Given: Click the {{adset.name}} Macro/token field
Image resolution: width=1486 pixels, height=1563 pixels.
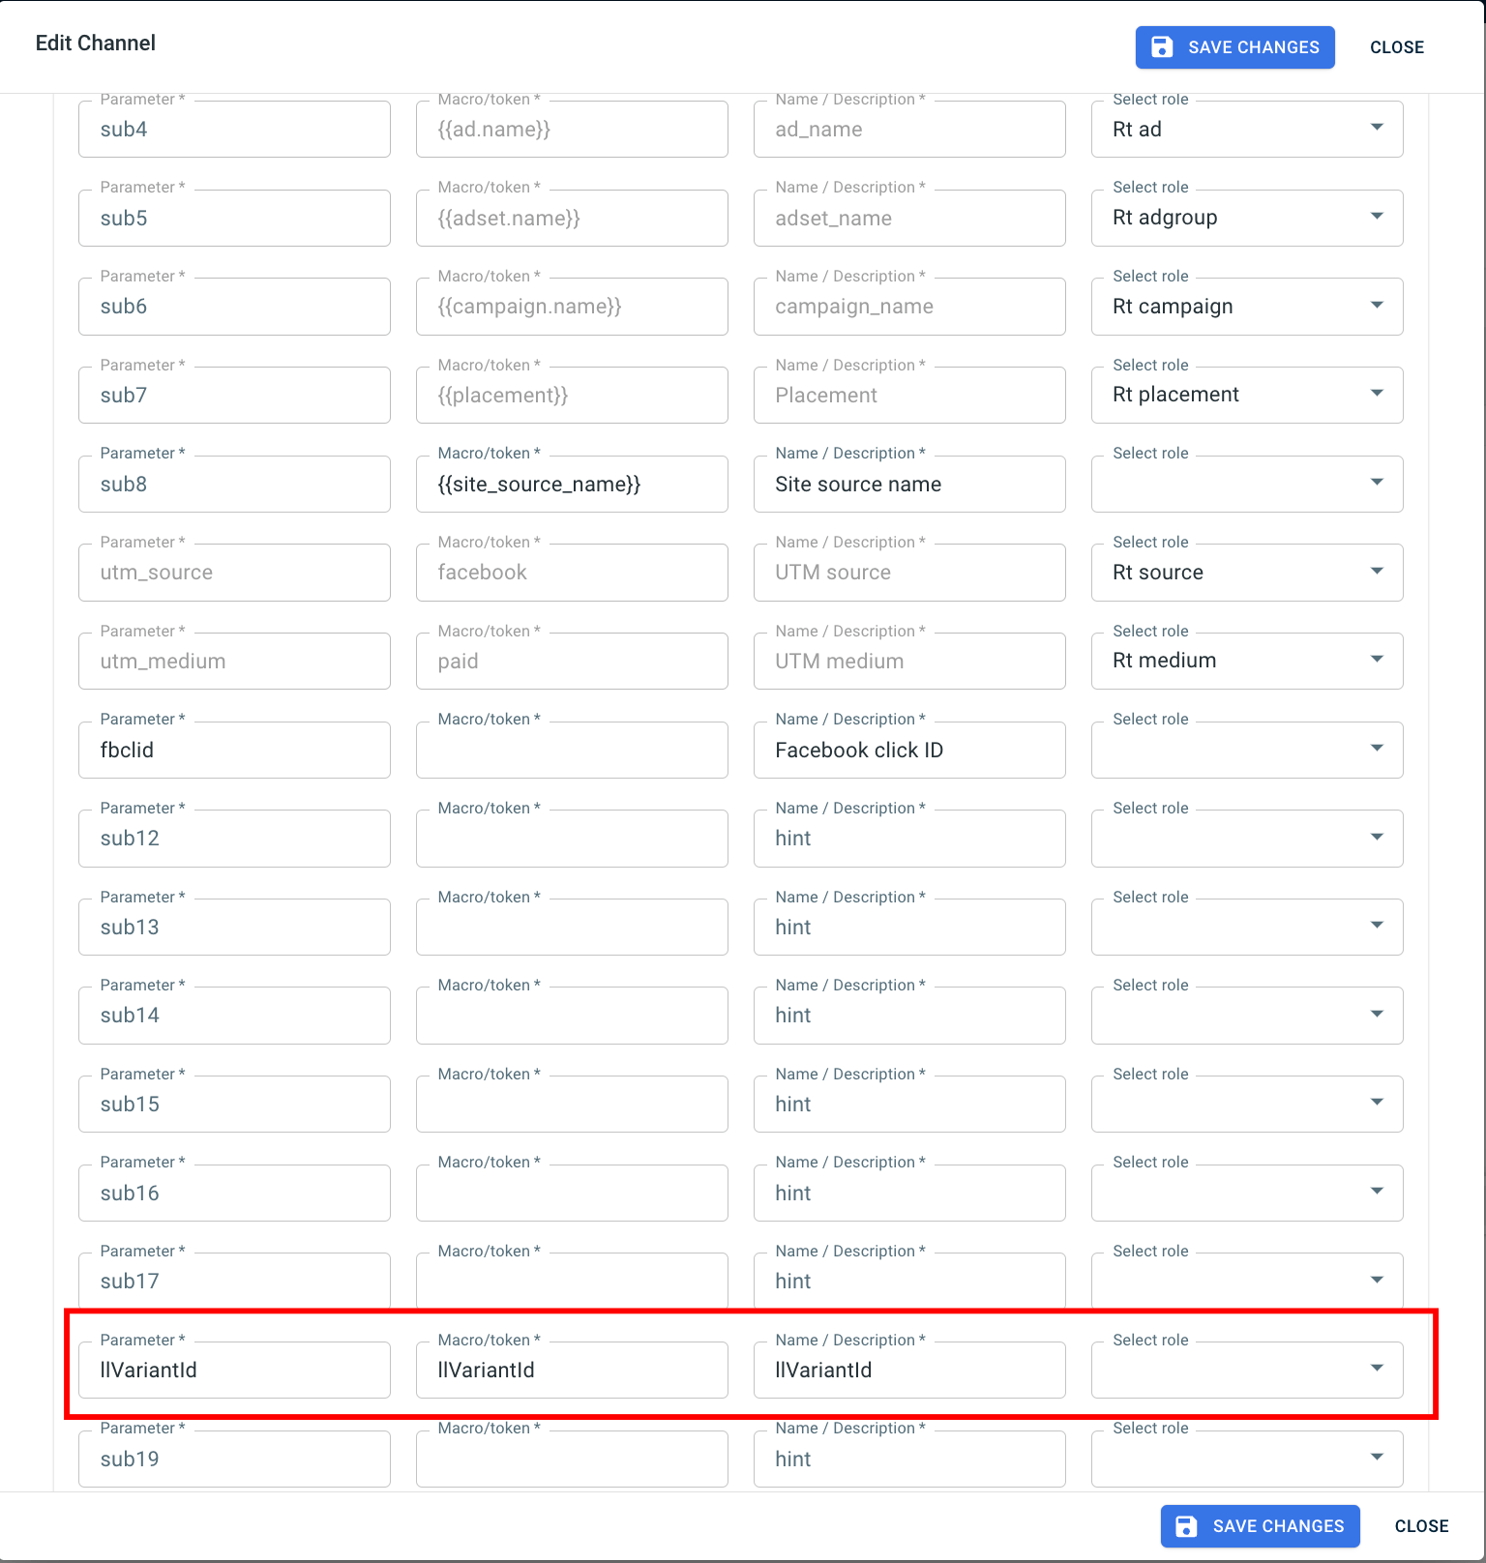Looking at the screenshot, I should 572,218.
